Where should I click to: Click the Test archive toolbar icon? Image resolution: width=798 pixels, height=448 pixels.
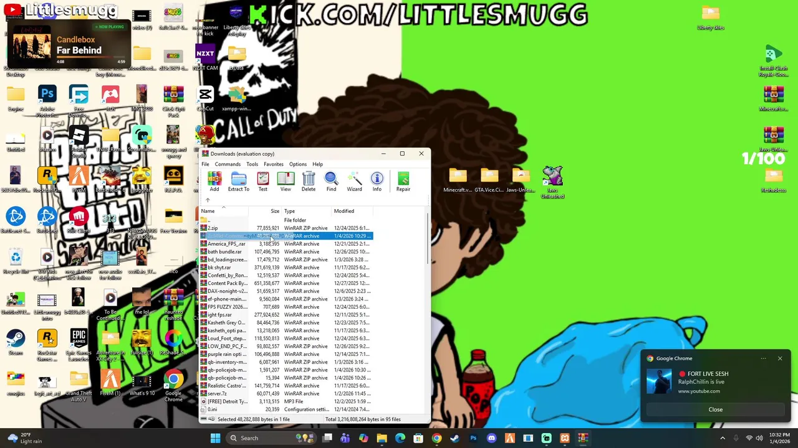pyautogui.click(x=262, y=182)
